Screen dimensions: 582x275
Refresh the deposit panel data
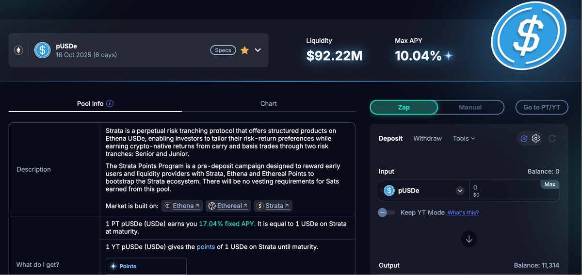click(552, 139)
